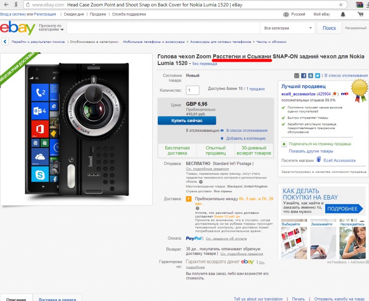This screenshot has height=301, width=369.
Task: Share the listing on Facebook
Action: click(304, 76)
